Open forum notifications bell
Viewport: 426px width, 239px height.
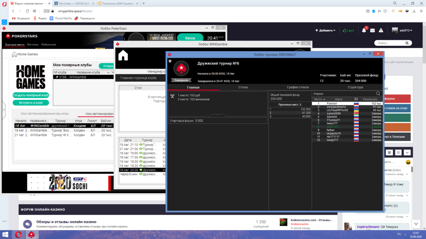point(364,31)
